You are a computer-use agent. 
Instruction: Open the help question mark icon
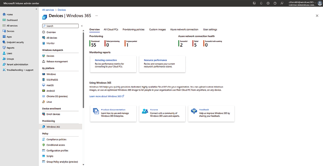(275, 3)
